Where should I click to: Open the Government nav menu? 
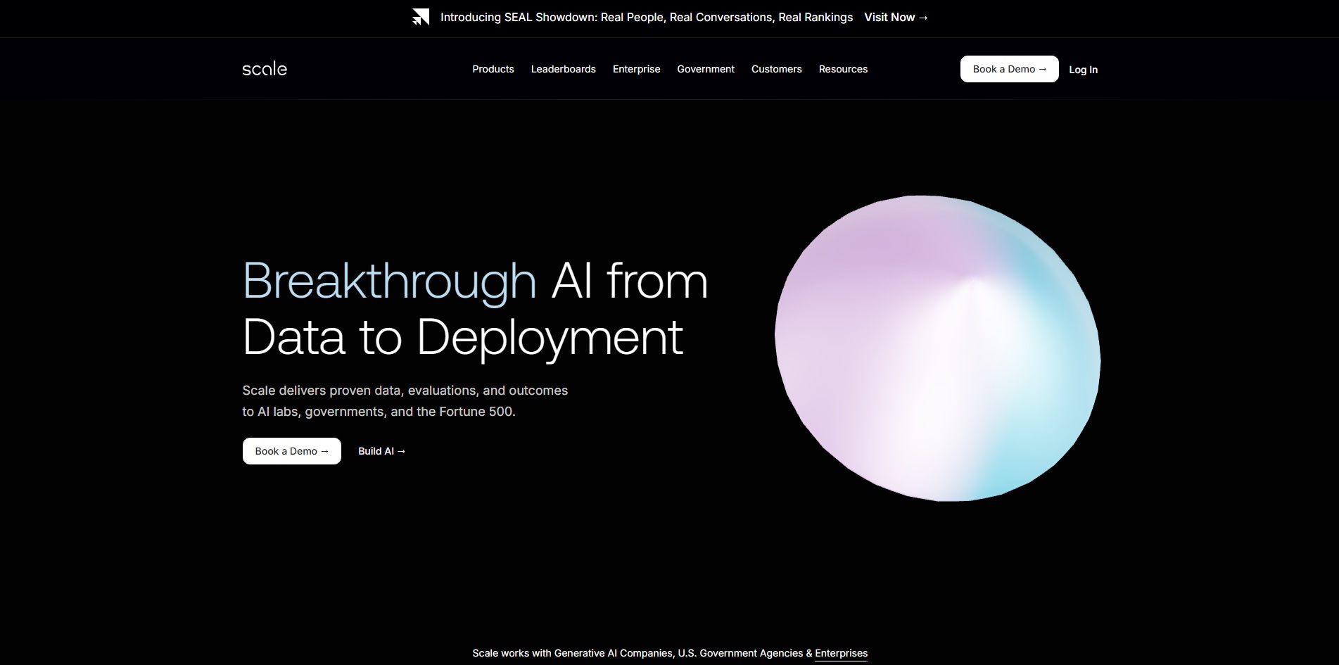(x=705, y=69)
